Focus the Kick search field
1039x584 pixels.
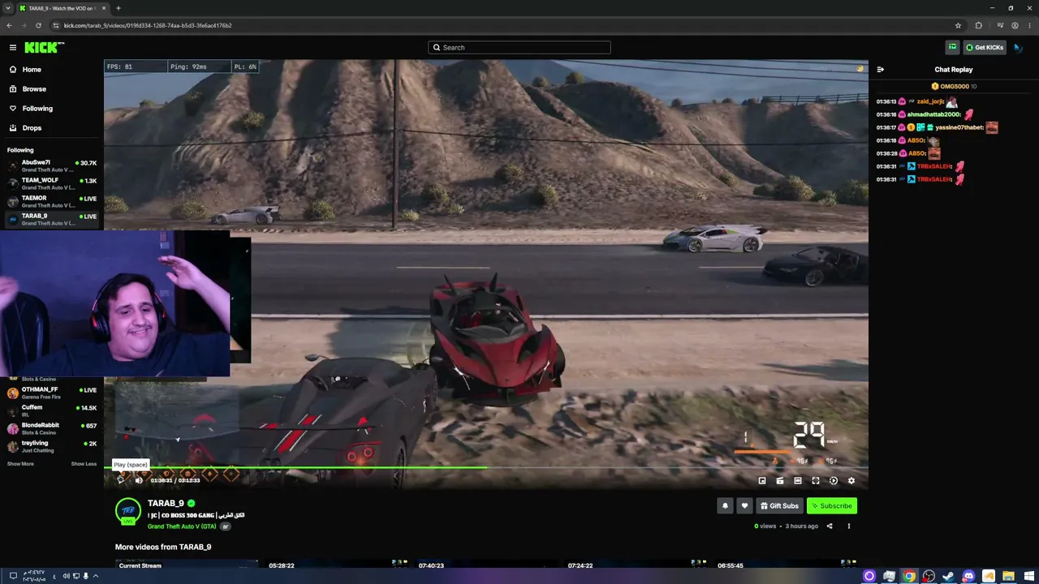519,48
